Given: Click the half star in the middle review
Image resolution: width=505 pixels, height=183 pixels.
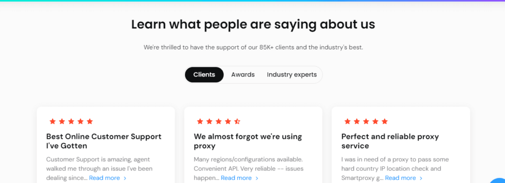Looking at the screenshot, I should click(237, 122).
